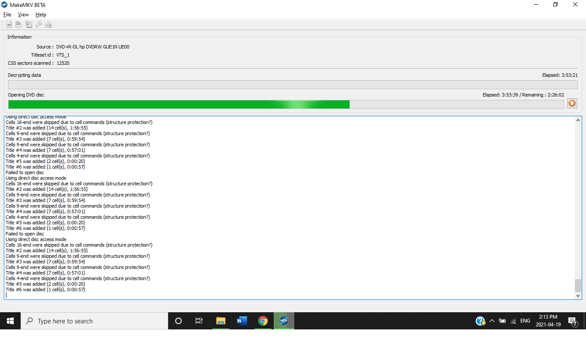Click the green Opening DVD disc progress bar

coord(286,105)
